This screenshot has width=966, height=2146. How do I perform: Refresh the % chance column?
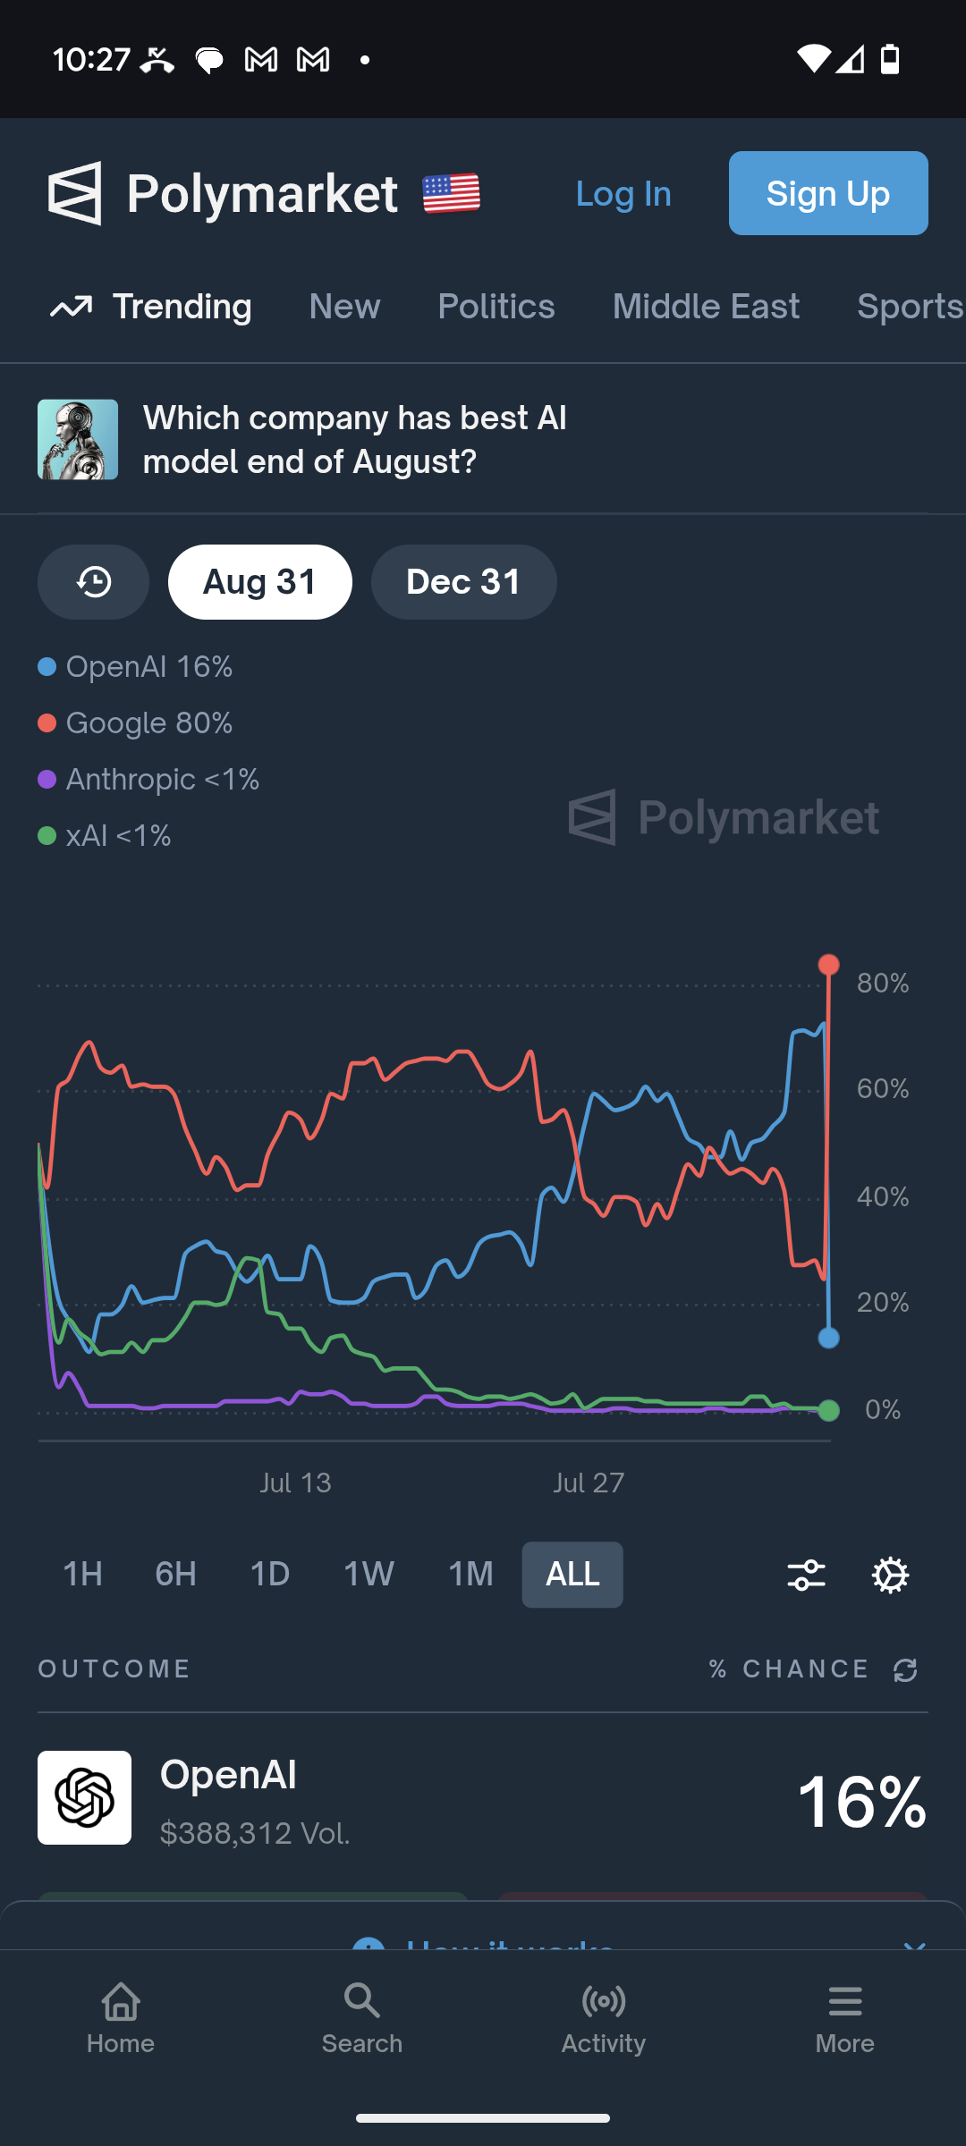click(905, 1669)
